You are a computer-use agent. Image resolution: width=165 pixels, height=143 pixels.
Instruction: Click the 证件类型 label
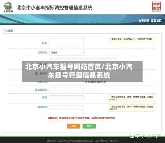coord(43,53)
